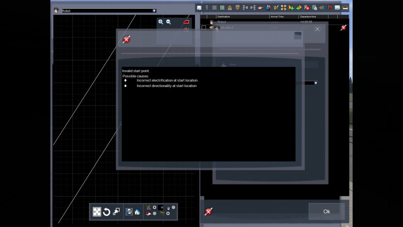Select the radio button beside the red magnet

point(154,214)
